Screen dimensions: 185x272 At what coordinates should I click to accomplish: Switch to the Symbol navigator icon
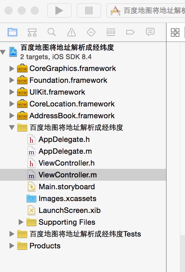32,32
